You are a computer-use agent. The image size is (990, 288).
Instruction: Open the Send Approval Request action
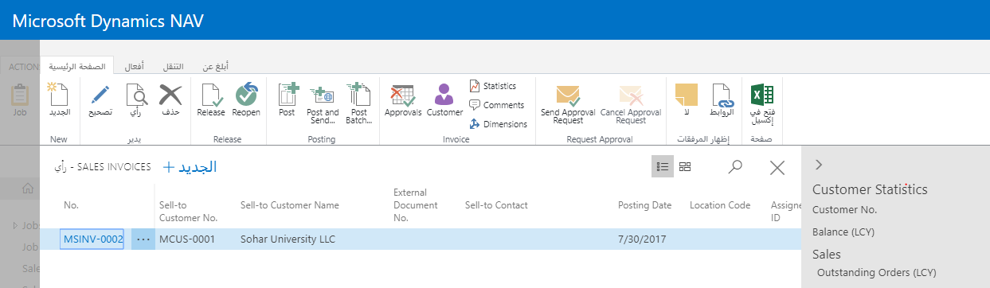(x=567, y=104)
